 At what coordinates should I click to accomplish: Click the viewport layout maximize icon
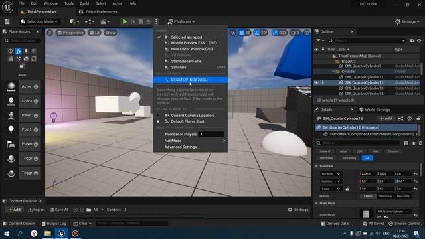point(307,33)
